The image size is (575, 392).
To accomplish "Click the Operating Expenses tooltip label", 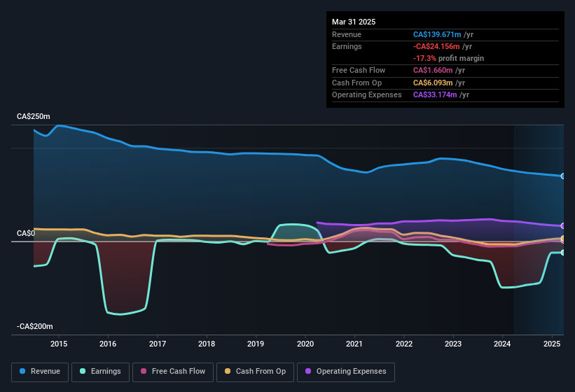I will pyautogui.click(x=367, y=95).
